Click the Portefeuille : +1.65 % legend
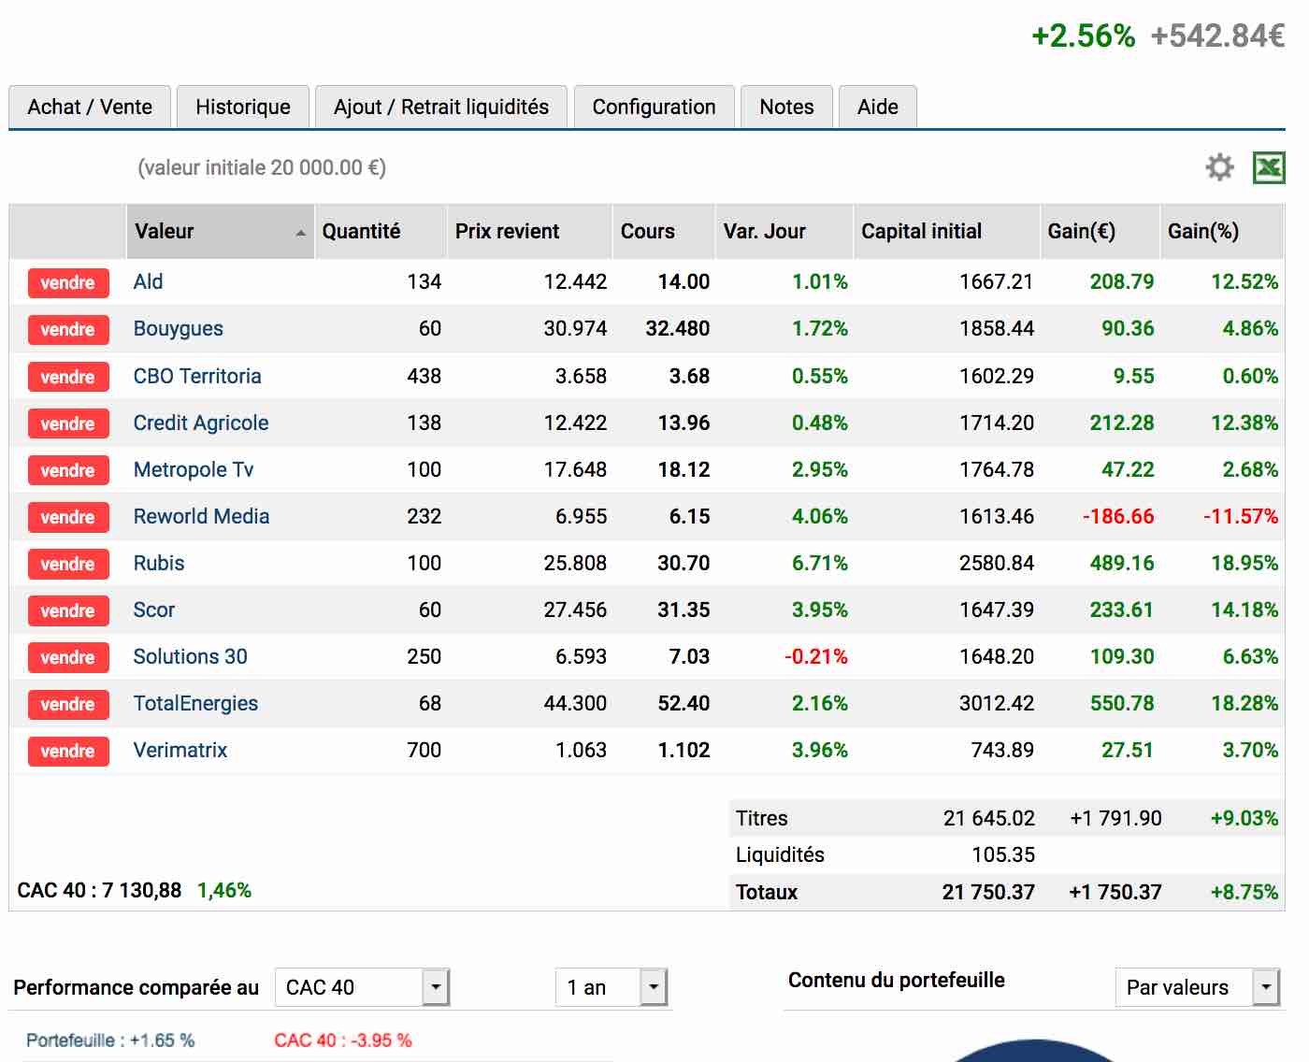This screenshot has width=1309, height=1062. [x=110, y=1040]
